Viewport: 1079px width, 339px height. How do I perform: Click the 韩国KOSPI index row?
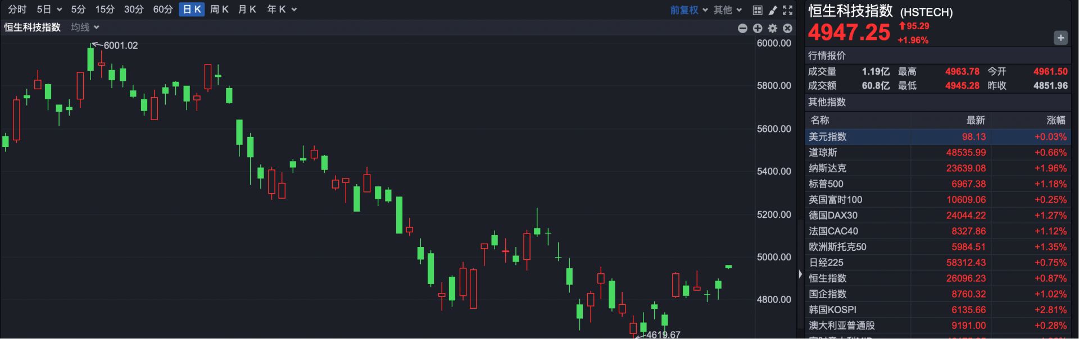(x=937, y=309)
